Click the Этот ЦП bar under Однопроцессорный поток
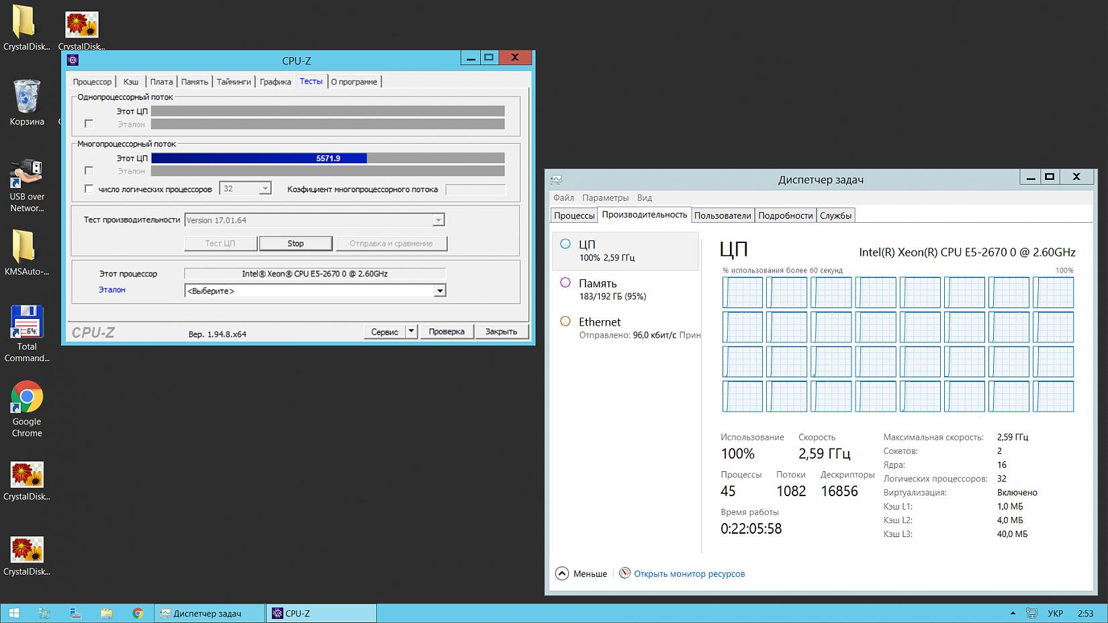The image size is (1108, 623). (x=328, y=111)
